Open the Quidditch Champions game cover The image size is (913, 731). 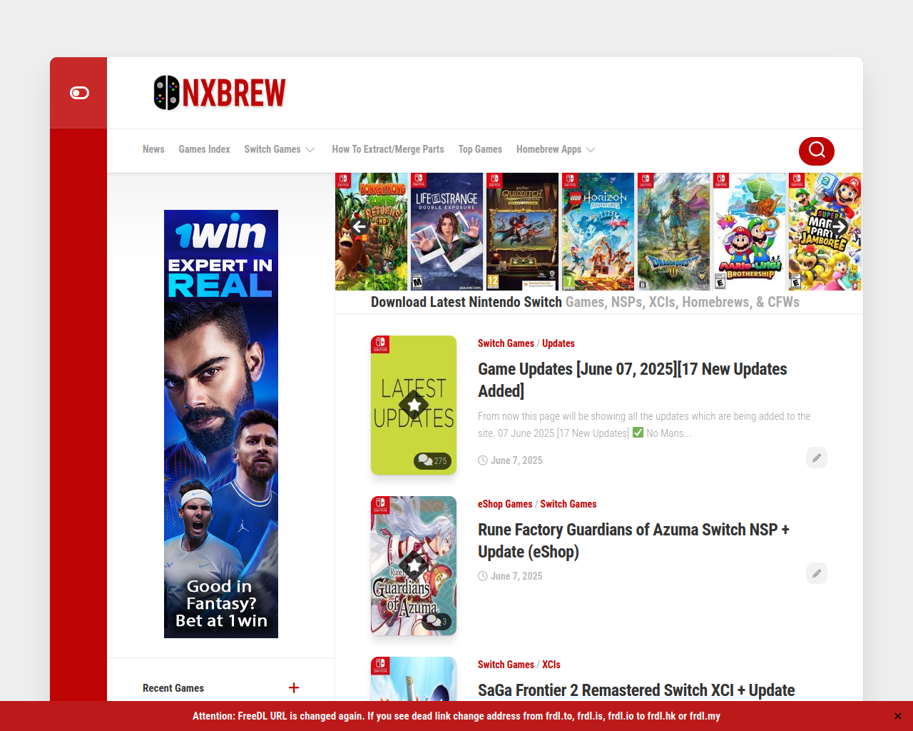click(523, 231)
